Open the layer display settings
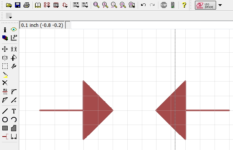This screenshot has width=233, height=150. coord(5,38)
